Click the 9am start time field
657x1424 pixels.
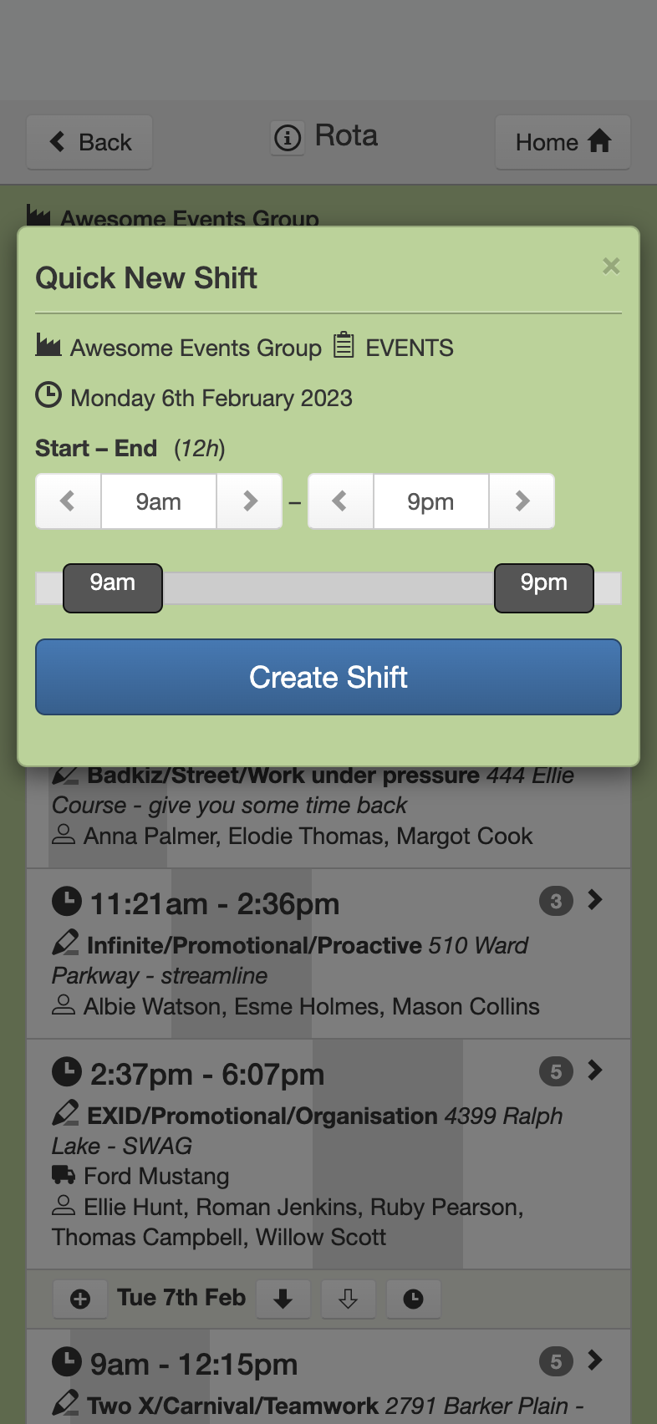coord(159,501)
